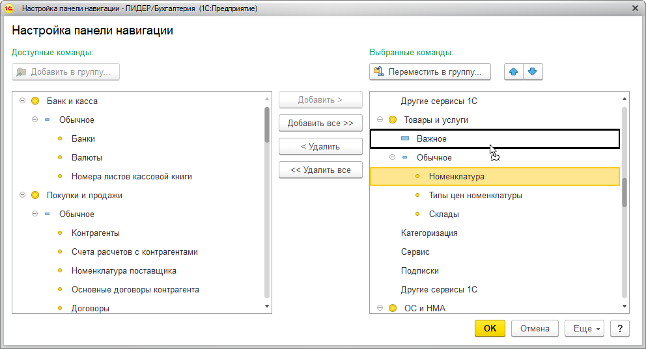This screenshot has width=646, height=349.
Task: Close the navigation panel settings window
Action: coord(635,8)
